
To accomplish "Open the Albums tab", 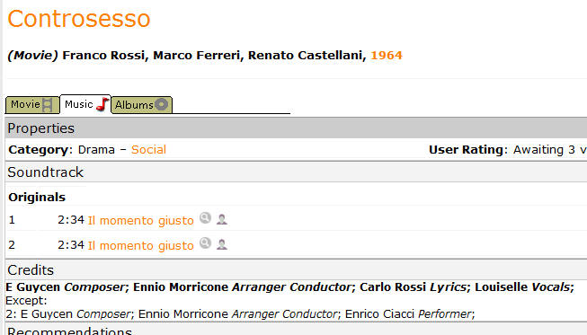I will coord(141,105).
